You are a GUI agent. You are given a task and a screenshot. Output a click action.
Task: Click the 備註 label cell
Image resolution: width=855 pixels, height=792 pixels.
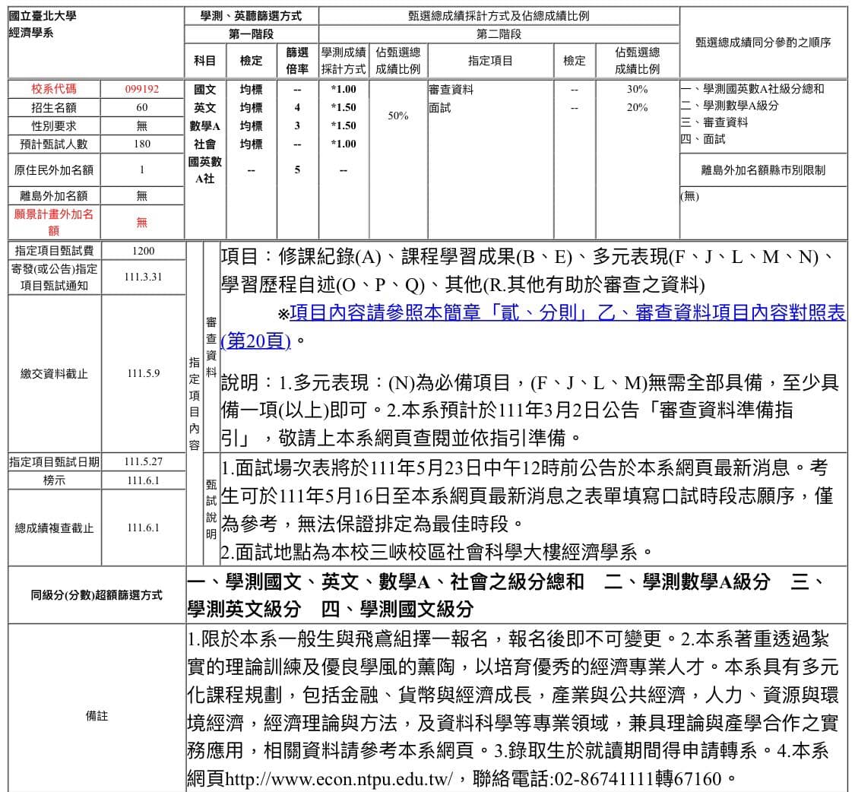(x=97, y=716)
